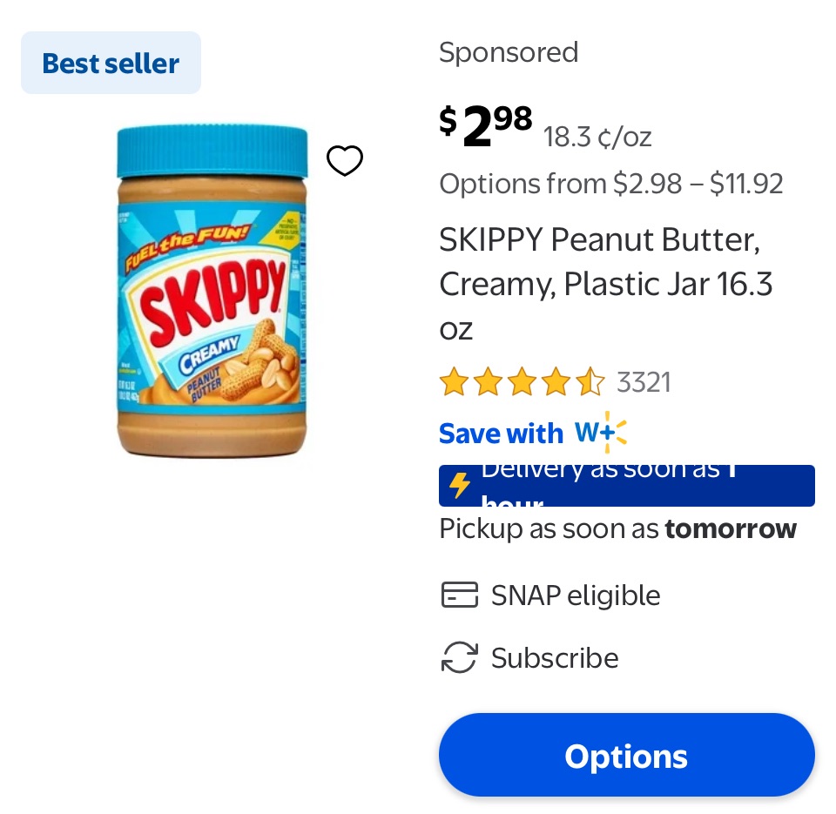Click the $2.98 price
Image resolution: width=836 pixels, height=814 pixels.
pos(486,125)
